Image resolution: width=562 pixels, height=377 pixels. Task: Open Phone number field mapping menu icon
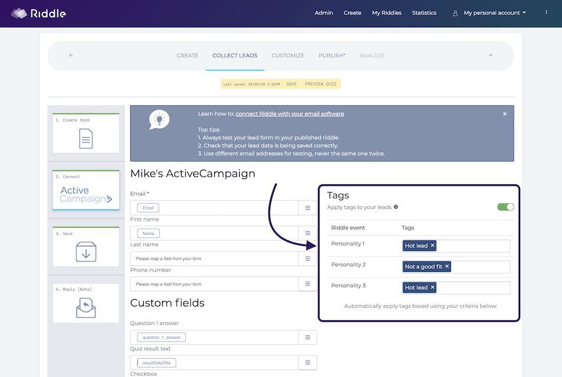[x=308, y=284]
